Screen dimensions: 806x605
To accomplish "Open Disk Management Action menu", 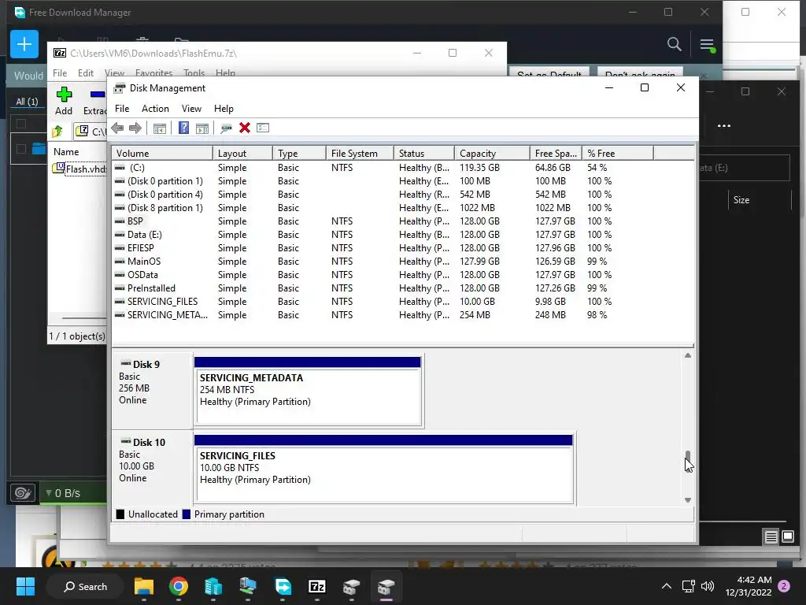I will [x=155, y=109].
